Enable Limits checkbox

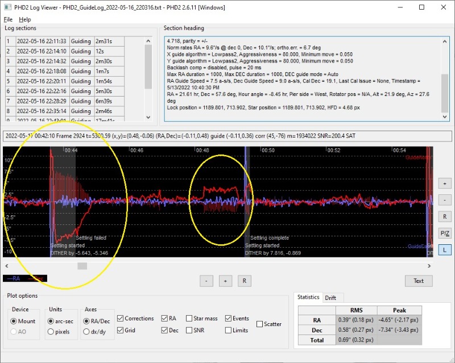click(x=237, y=330)
